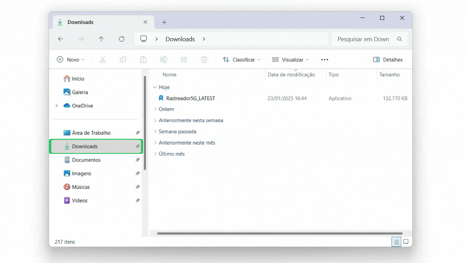Click the size value 132.770 KB
Screen dimensions: 467x263
[395, 98]
